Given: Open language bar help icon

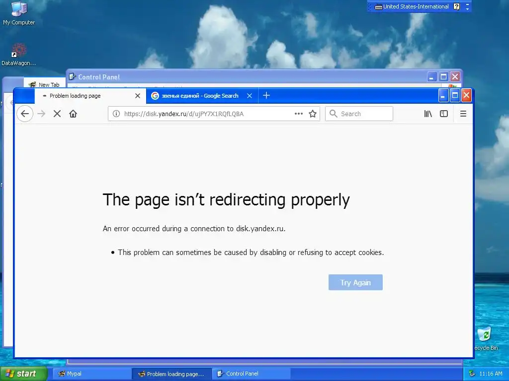Looking at the screenshot, I should 456,6.
